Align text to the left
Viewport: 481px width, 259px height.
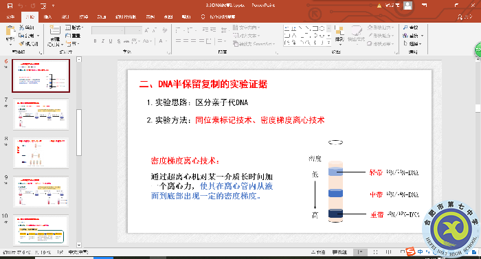[x=178, y=41]
